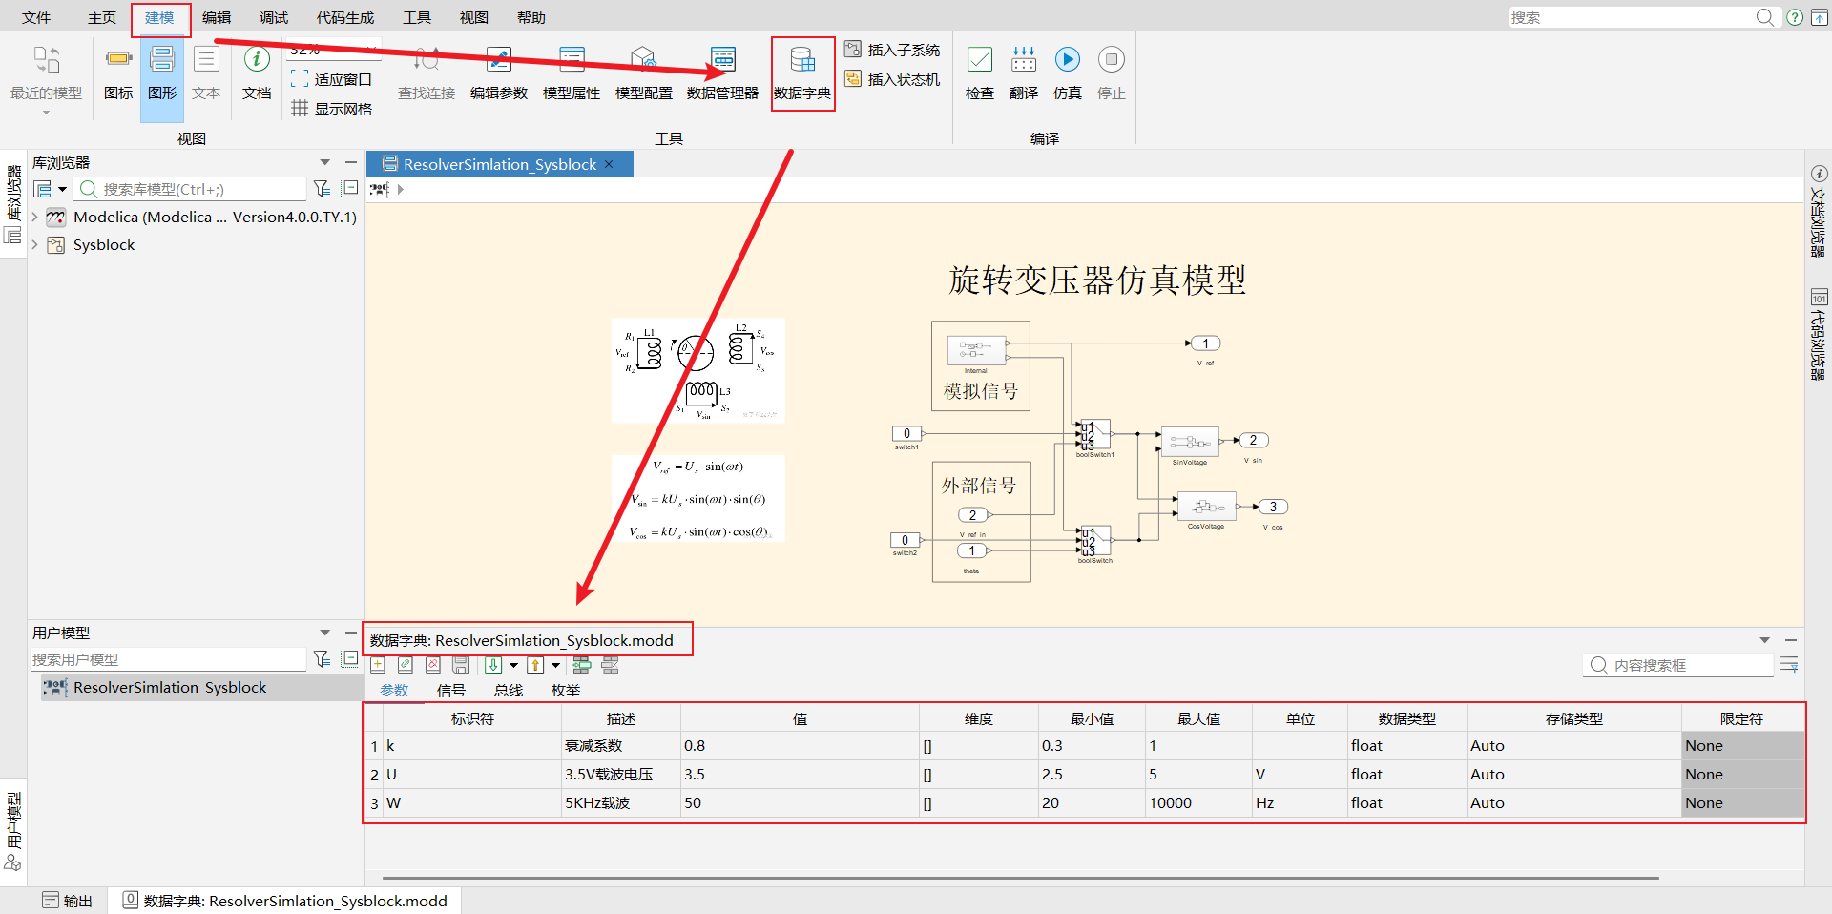This screenshot has width=1832, height=914.
Task: Click 插入状态机 button
Action: click(x=893, y=79)
